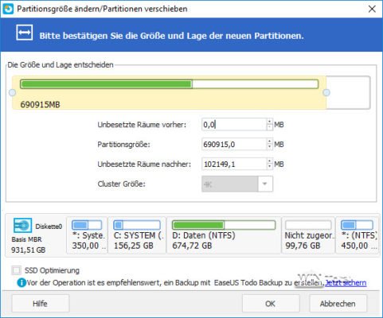This screenshot has height=318, width=383.
Task: Click the Unbesetzte Räume vorher input field
Action: pos(234,125)
